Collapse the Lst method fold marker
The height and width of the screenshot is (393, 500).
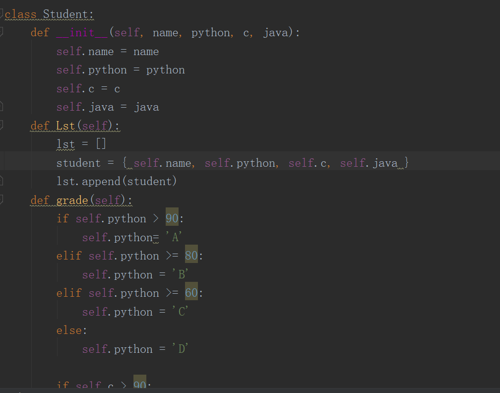tap(1, 125)
